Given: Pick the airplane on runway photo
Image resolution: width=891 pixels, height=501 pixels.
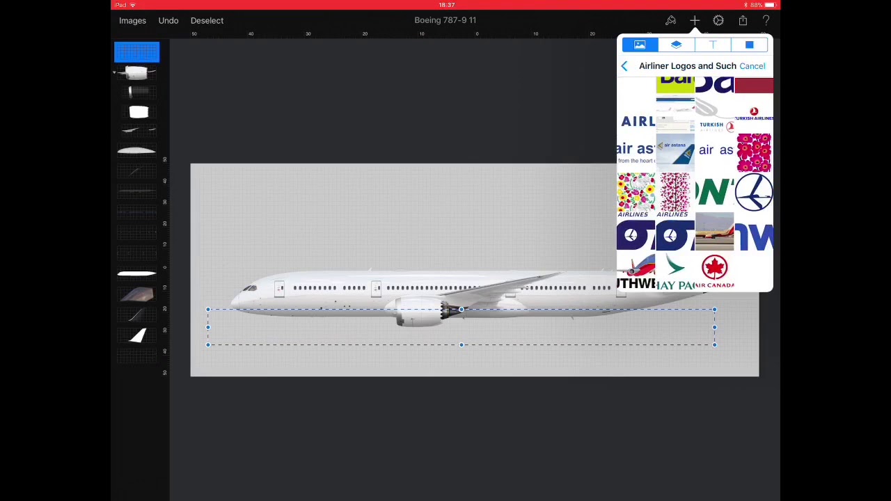Looking at the screenshot, I should point(715,232).
